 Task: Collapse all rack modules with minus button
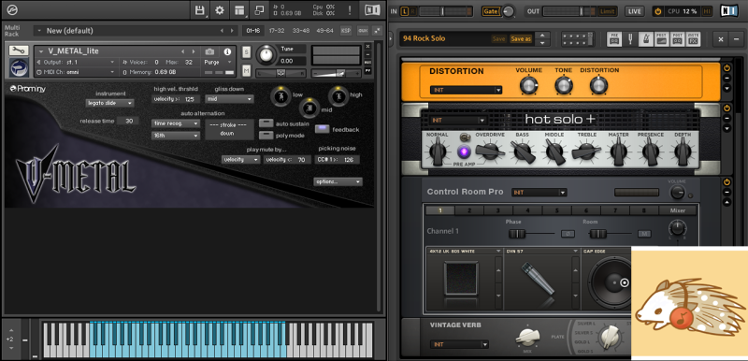[x=737, y=39]
